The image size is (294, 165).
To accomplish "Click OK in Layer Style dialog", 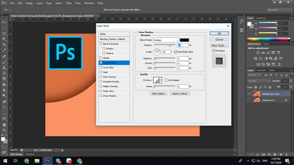I will pyautogui.click(x=219, y=34).
